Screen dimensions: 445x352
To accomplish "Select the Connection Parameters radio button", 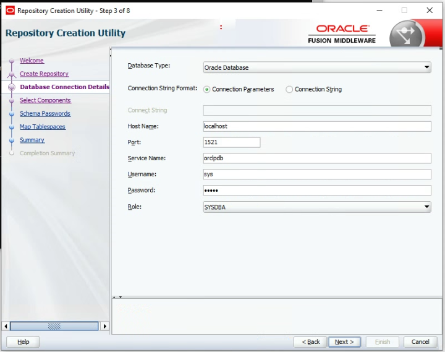I will pyautogui.click(x=206, y=90).
